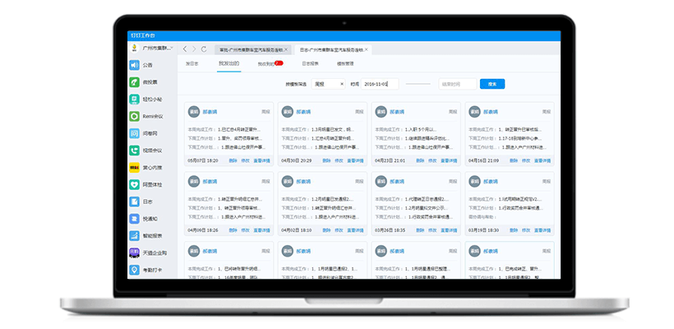
Task: Open the 模板管理 tab
Action: coord(345,63)
